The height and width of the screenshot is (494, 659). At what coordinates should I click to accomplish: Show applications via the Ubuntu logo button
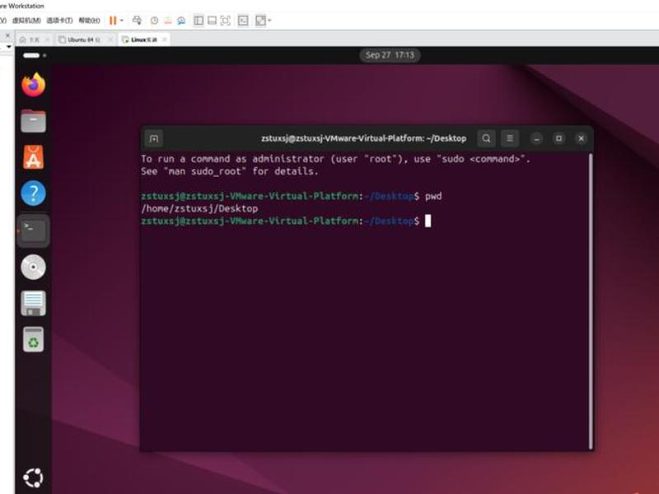tap(33, 478)
